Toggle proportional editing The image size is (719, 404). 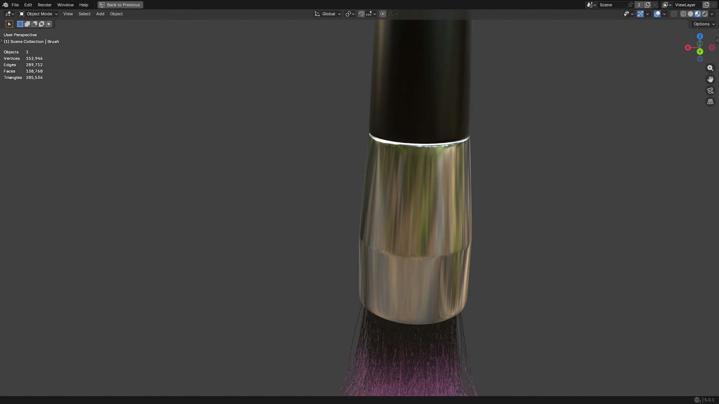383,14
